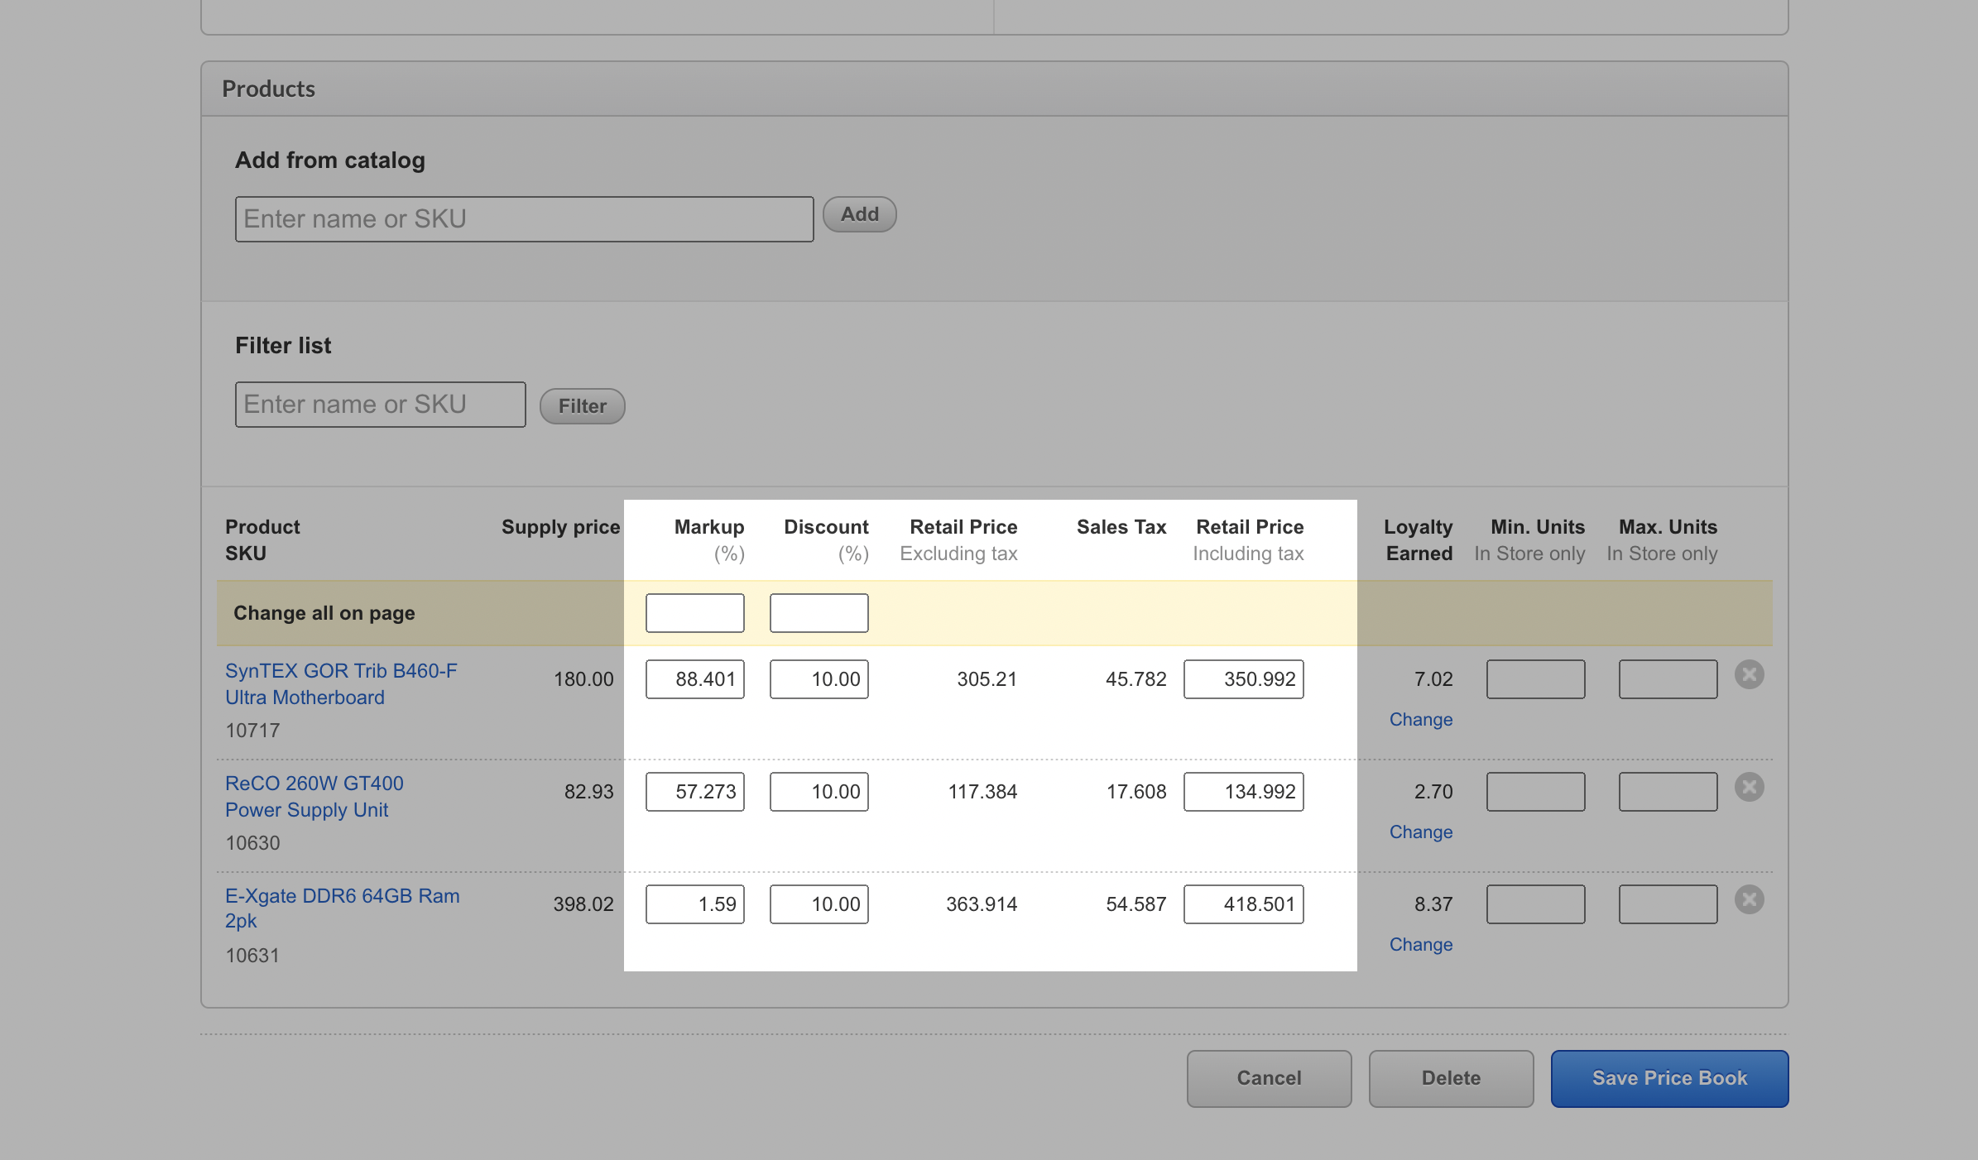Viewport: 1978px width, 1160px height.
Task: Click Change all Markup field
Action: 694,613
